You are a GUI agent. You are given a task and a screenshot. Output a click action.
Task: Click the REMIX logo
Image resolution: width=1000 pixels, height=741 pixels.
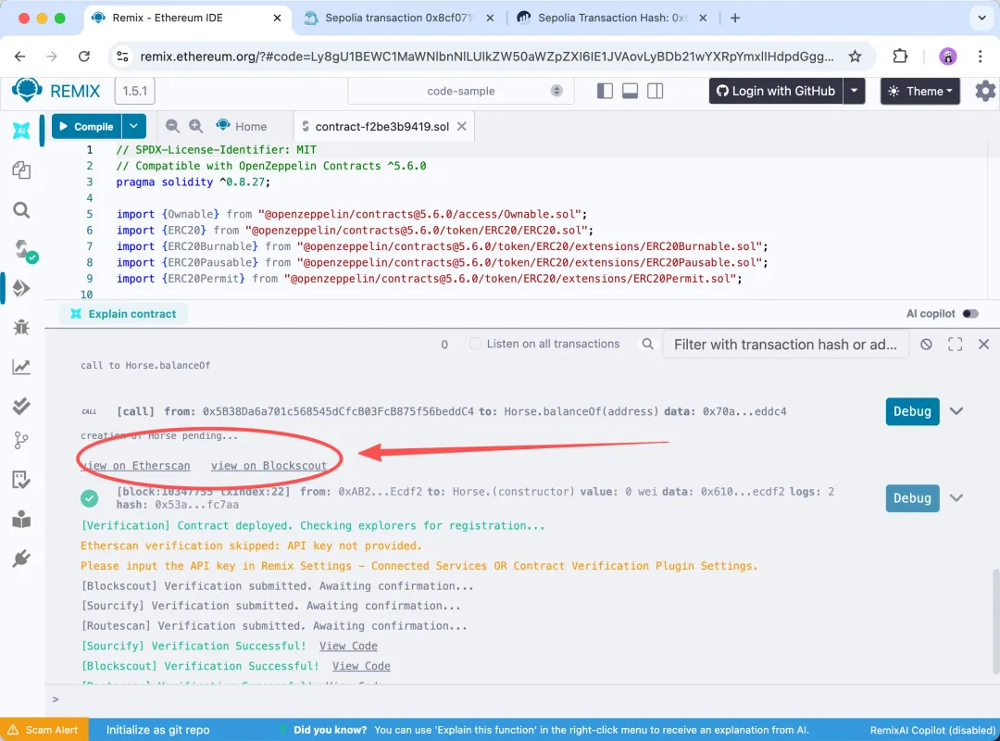56,91
